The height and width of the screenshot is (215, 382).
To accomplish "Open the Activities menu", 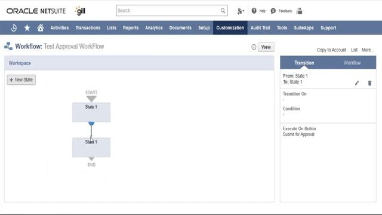I will click(60, 28).
